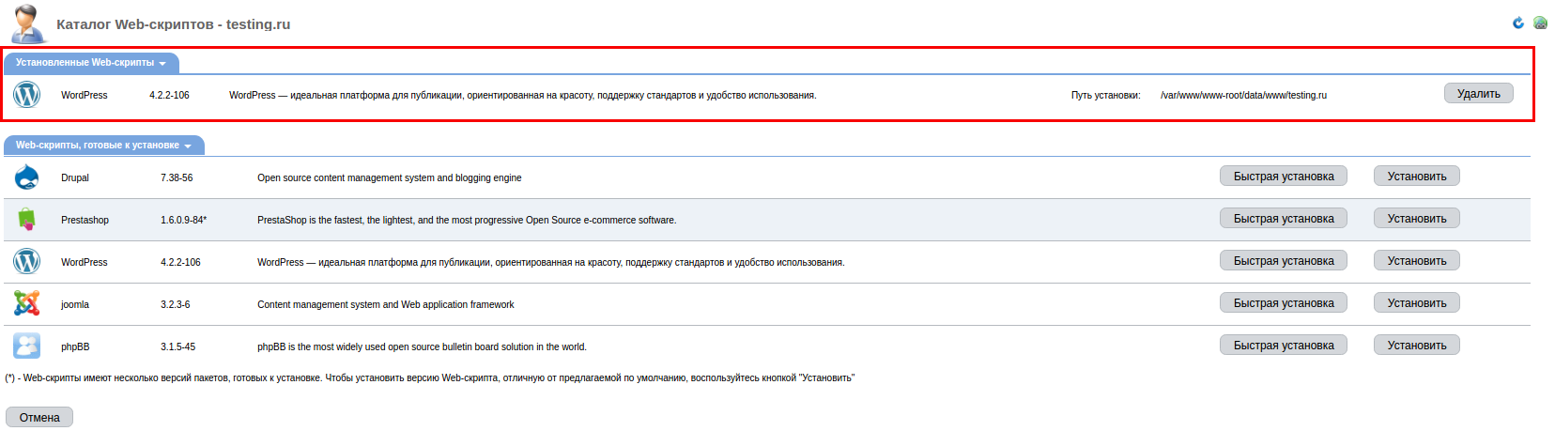
Task: Click the joomla logo icon
Action: coord(26,303)
